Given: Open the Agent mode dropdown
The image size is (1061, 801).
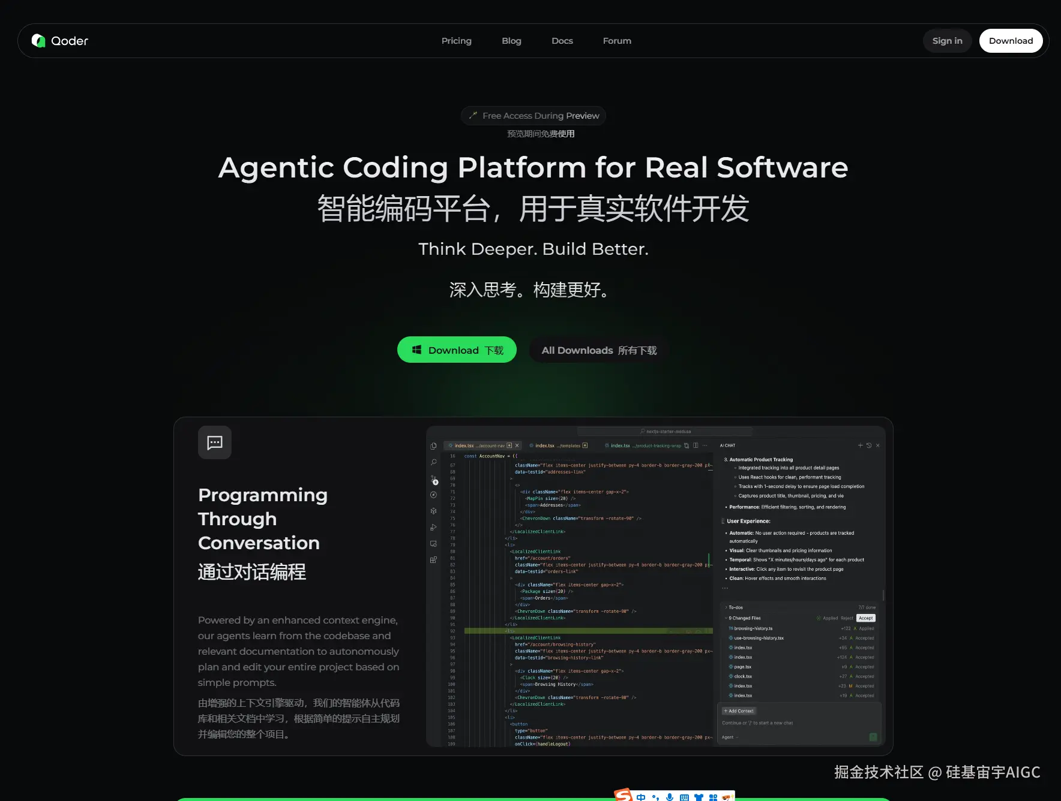Looking at the screenshot, I should (730, 737).
